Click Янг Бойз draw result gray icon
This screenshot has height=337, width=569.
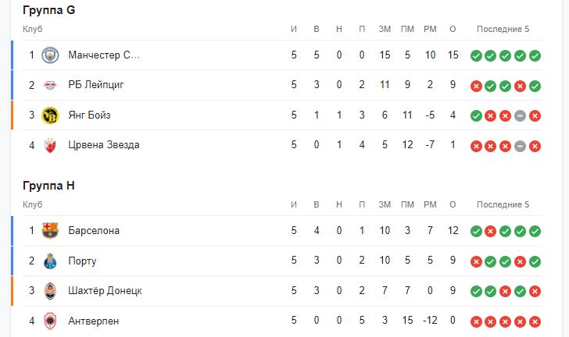pos(520,115)
